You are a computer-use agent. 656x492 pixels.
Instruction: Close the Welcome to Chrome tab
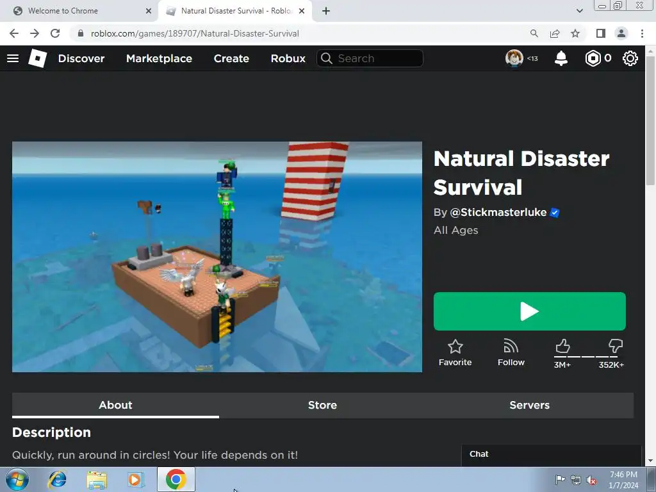pos(149,11)
